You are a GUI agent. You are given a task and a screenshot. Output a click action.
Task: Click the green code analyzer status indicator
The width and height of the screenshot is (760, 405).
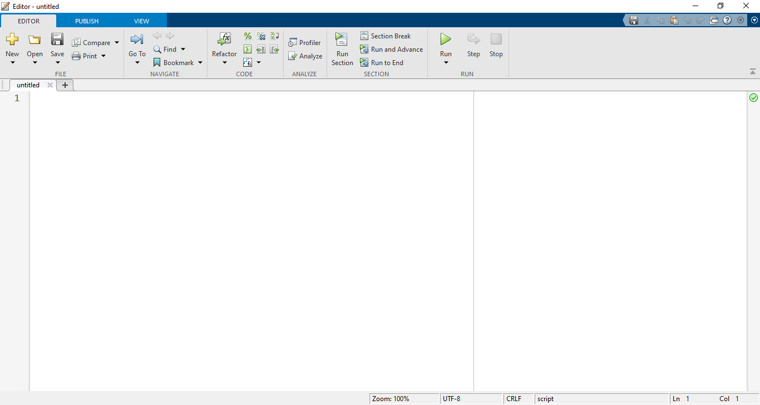point(753,98)
